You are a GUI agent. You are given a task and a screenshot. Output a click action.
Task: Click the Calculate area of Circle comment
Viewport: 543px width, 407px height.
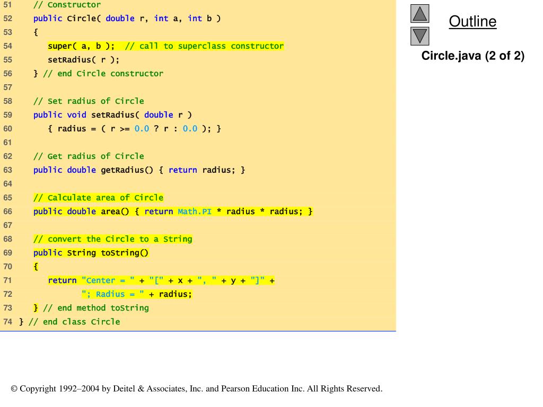pos(98,198)
